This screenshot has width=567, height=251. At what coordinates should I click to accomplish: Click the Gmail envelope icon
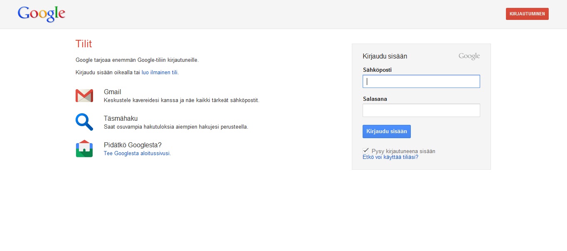(x=84, y=96)
